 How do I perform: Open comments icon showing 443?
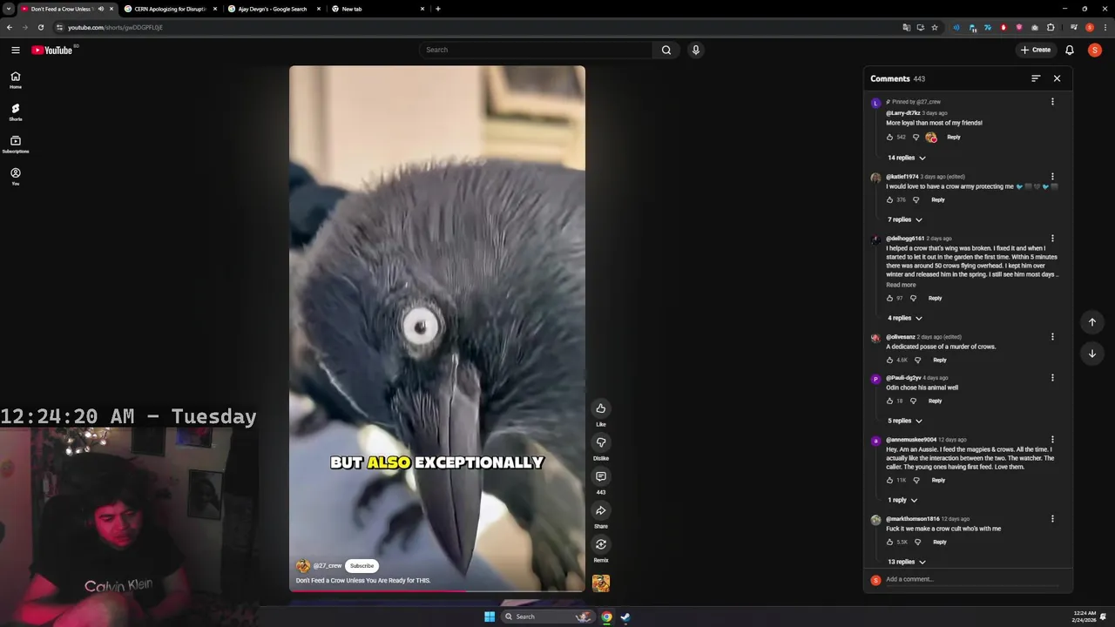[x=601, y=476]
